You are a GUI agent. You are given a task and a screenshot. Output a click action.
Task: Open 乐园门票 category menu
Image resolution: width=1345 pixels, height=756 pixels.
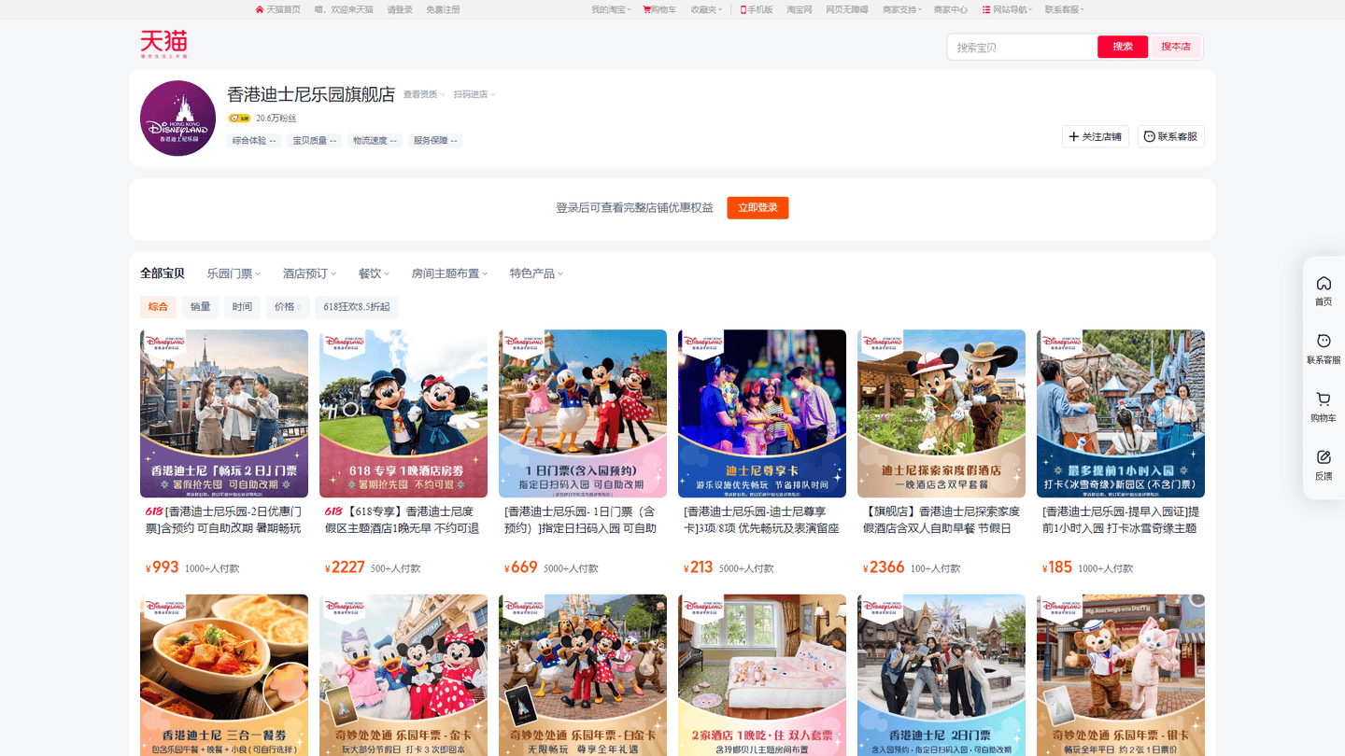(234, 273)
